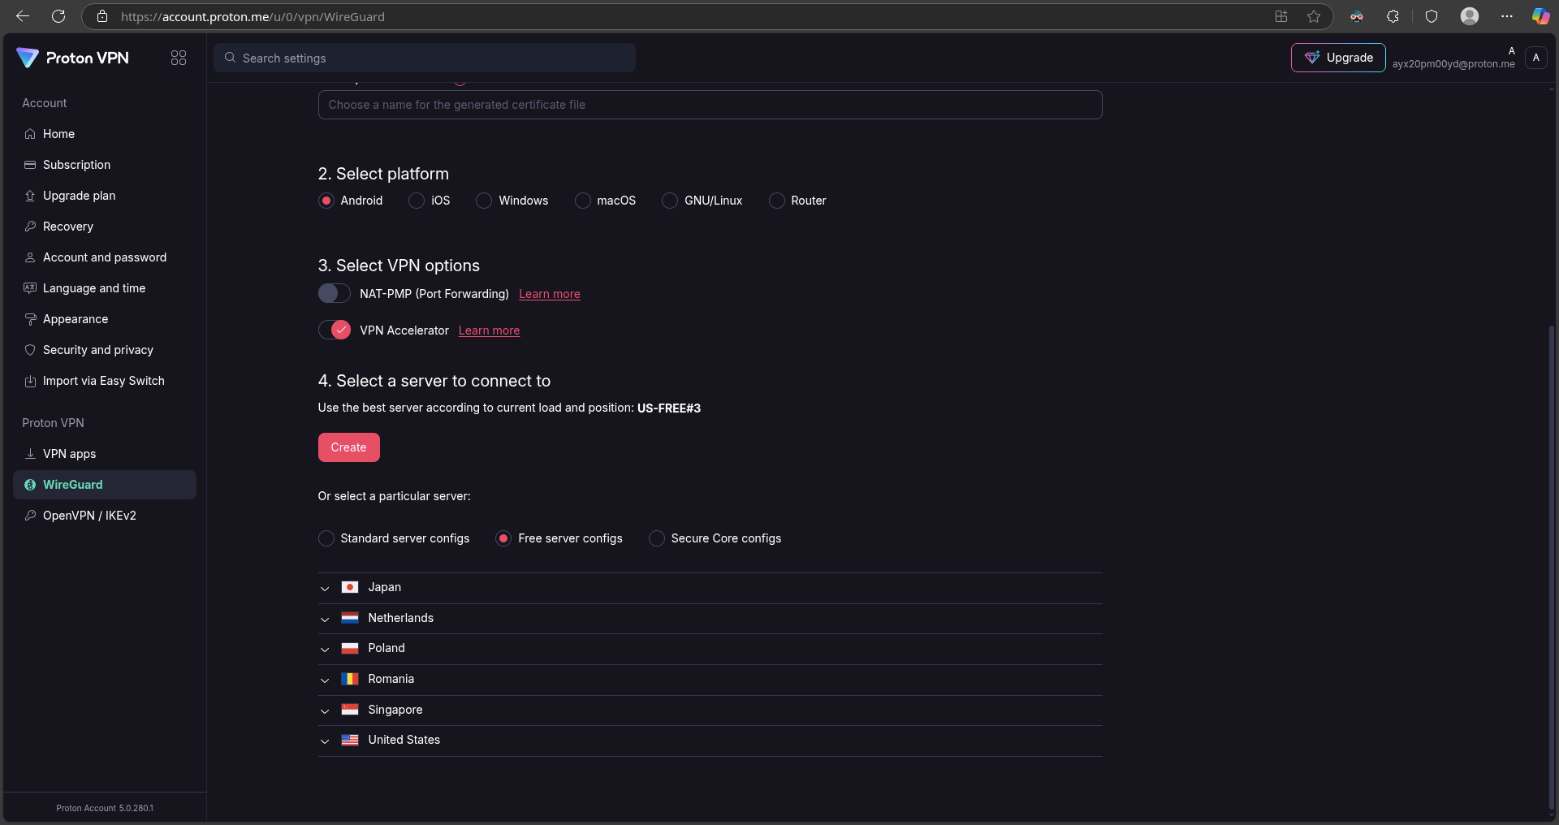Click the page vertical scrollbar
The width and height of the screenshot is (1559, 825).
tap(1552, 568)
